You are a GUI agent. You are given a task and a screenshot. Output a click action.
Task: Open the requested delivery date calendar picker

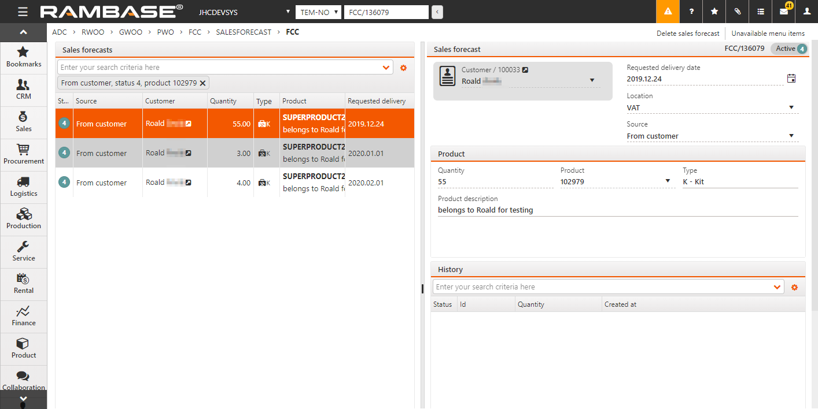(x=791, y=79)
